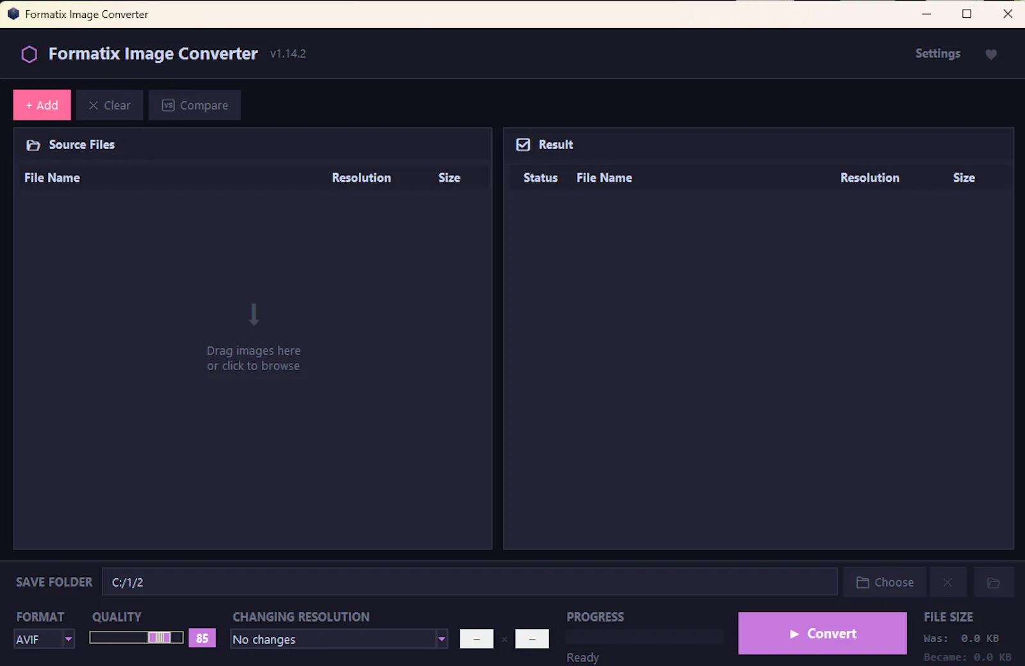Click the Formatix hexagon logo icon
This screenshot has width=1025, height=666.
29,54
